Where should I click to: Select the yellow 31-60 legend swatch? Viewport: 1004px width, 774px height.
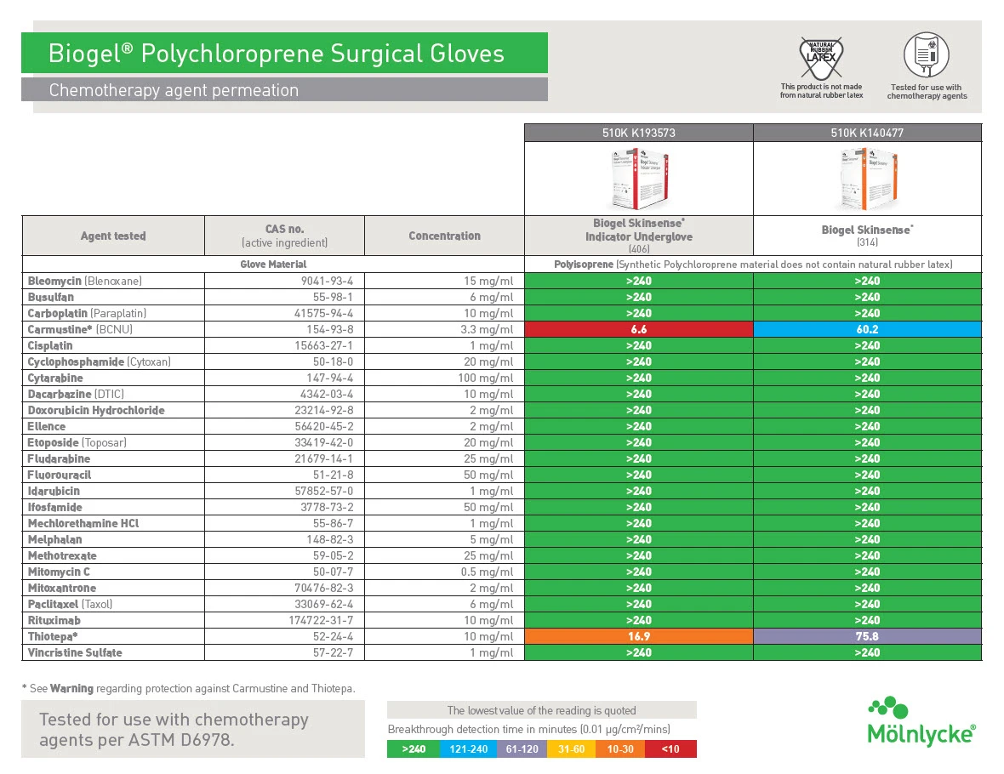coord(571,749)
